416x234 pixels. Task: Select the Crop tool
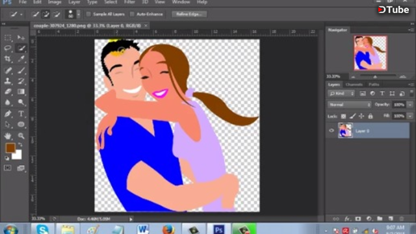point(8,58)
